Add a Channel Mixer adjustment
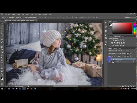This screenshot has width=137, height=103. pyautogui.click(x=122, y=43)
